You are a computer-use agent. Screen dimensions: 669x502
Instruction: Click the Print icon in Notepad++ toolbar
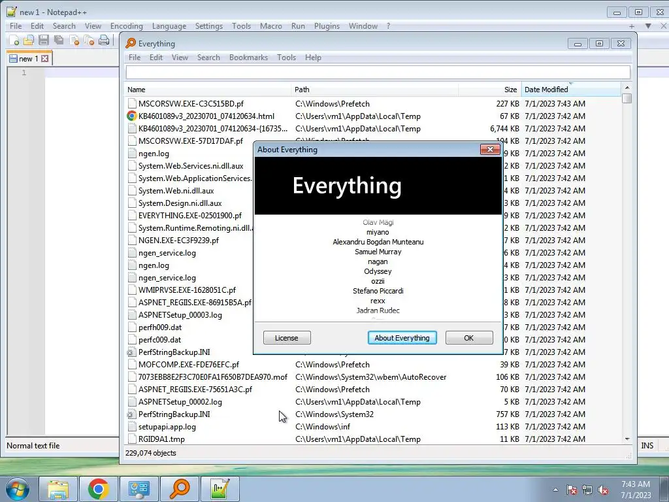pos(104,41)
